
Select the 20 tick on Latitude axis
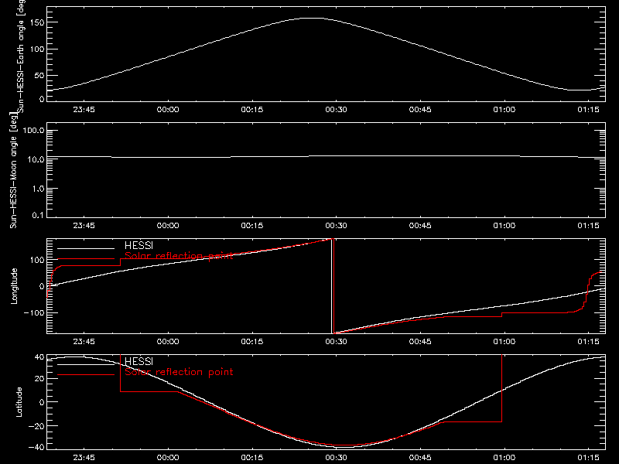click(x=39, y=379)
